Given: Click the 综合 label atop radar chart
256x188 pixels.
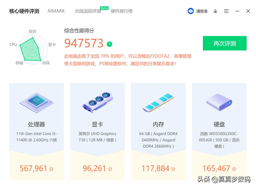Looking at the screenshot, I should click(x=33, y=31).
